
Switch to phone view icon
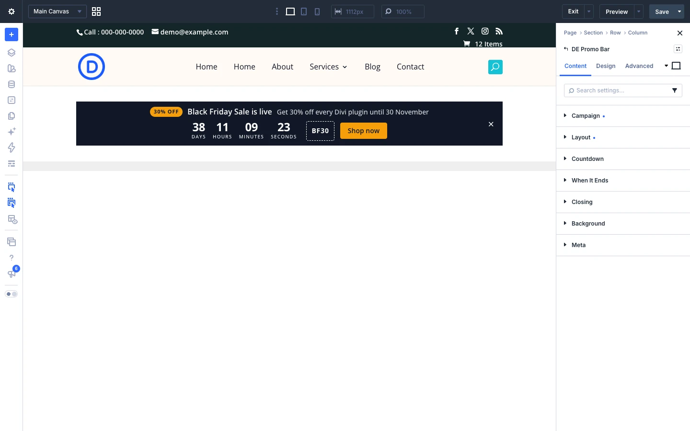tap(317, 11)
